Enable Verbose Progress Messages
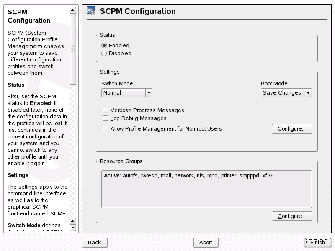Viewport: 335px width, 251px height. (x=106, y=110)
